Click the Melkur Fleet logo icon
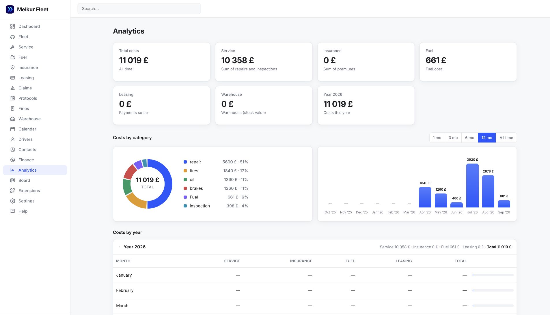This screenshot has width=550, height=315. pos(10,9)
